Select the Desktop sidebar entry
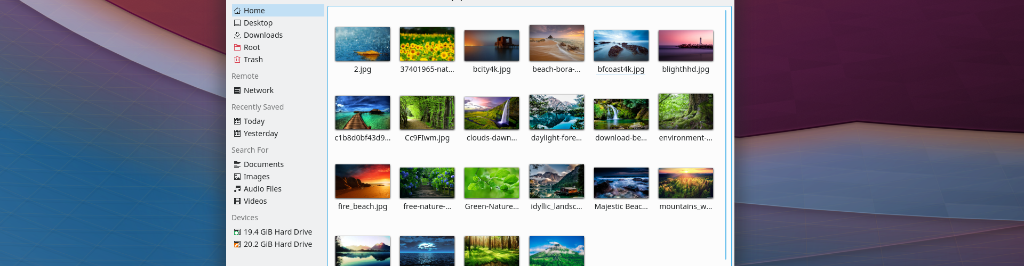Screen dimensions: 1024x266 [x=258, y=23]
